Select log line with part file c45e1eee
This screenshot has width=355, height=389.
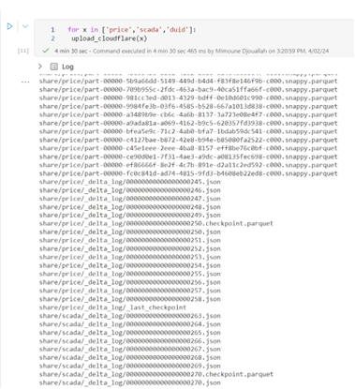(188, 148)
